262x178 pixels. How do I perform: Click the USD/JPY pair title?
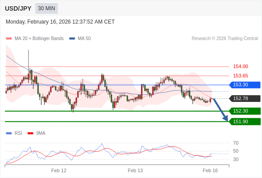pyautogui.click(x=18, y=8)
